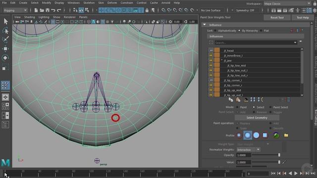Viewport: 317px width, 178px height.
Task: Pick the Rotate tool in toolbox
Action: pyautogui.click(x=5, y=58)
